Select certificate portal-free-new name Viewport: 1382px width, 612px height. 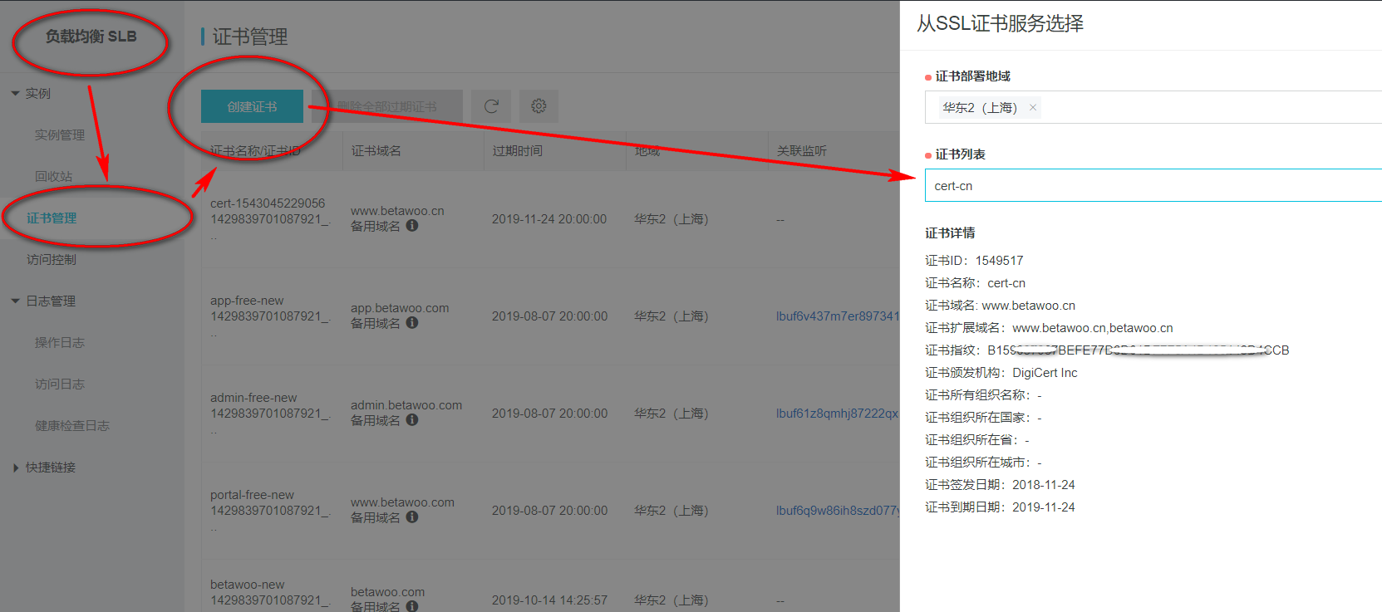pyautogui.click(x=252, y=494)
